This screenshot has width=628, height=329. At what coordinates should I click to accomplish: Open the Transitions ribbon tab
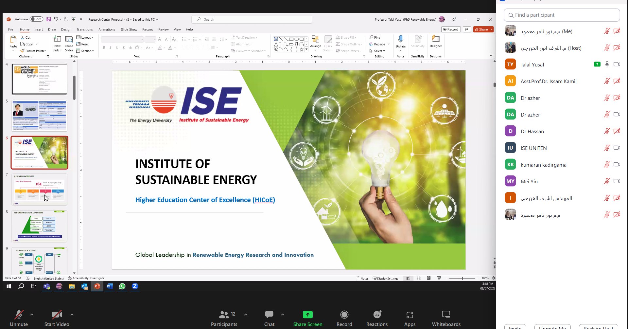pyautogui.click(x=85, y=29)
